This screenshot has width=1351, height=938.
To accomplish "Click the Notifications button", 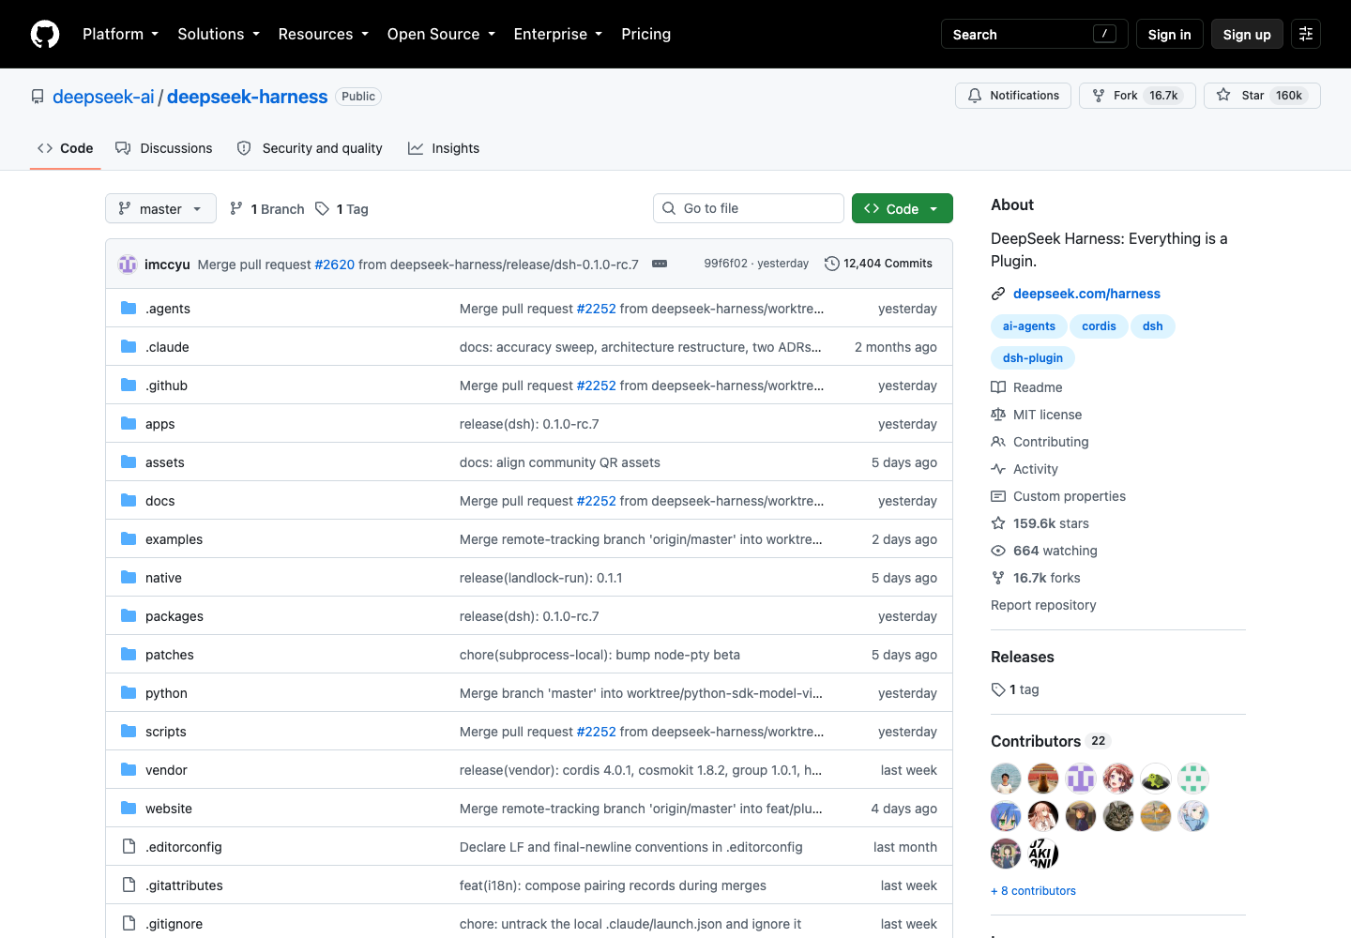I will 1013,96.
